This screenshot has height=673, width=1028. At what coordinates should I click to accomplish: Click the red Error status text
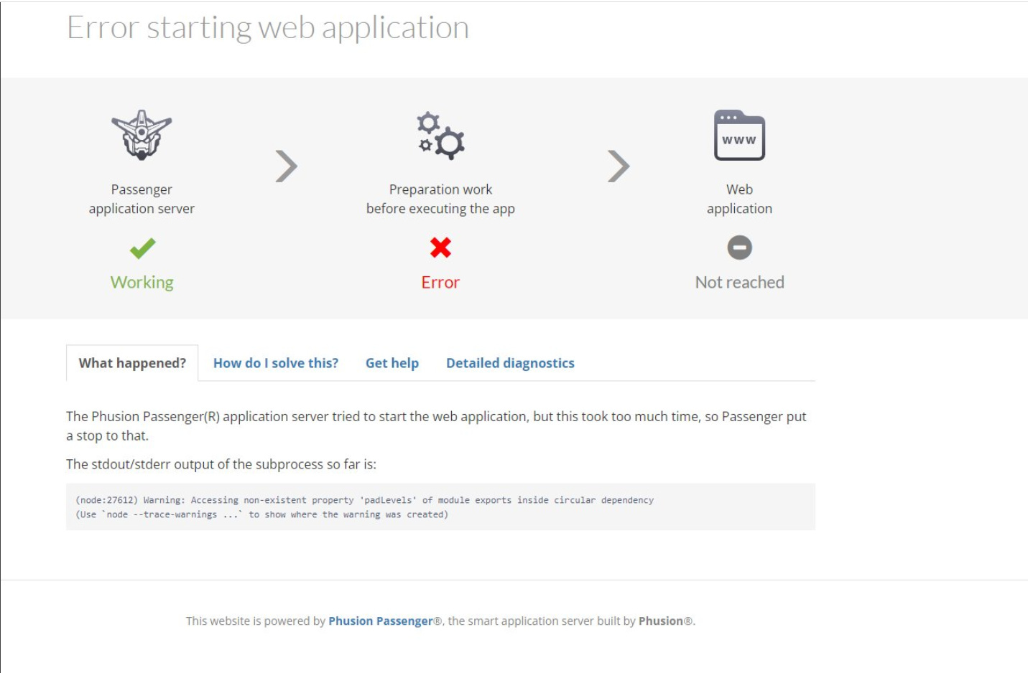click(x=440, y=283)
